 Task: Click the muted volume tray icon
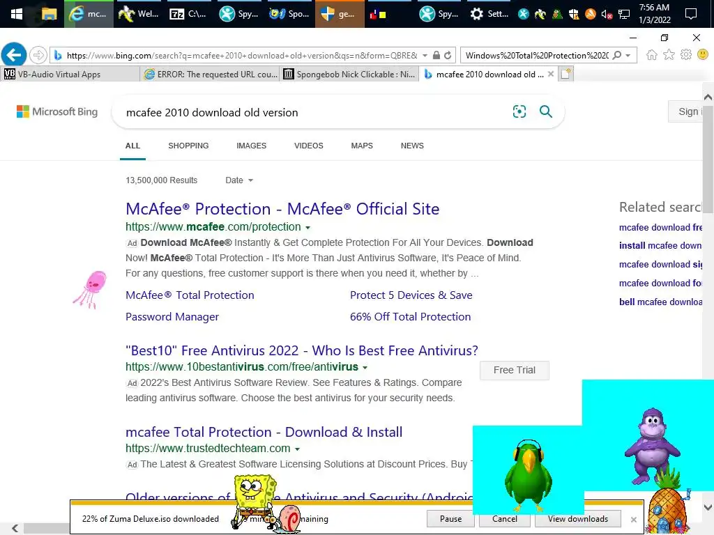click(607, 15)
